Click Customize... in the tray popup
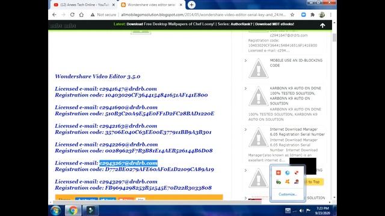 [x=288, y=194]
